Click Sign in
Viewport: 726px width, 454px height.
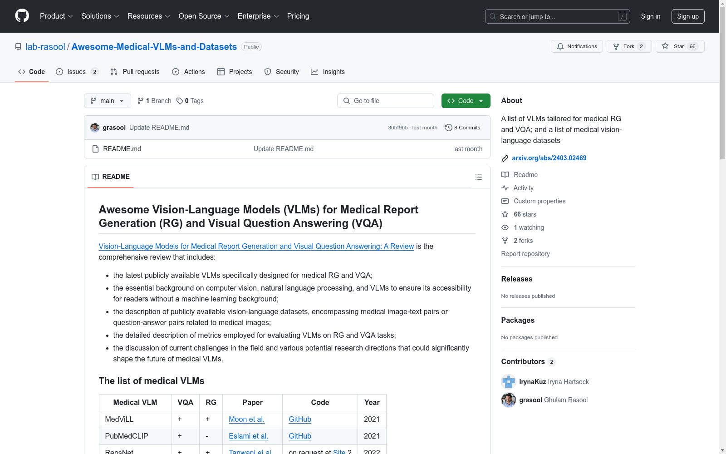pos(651,16)
